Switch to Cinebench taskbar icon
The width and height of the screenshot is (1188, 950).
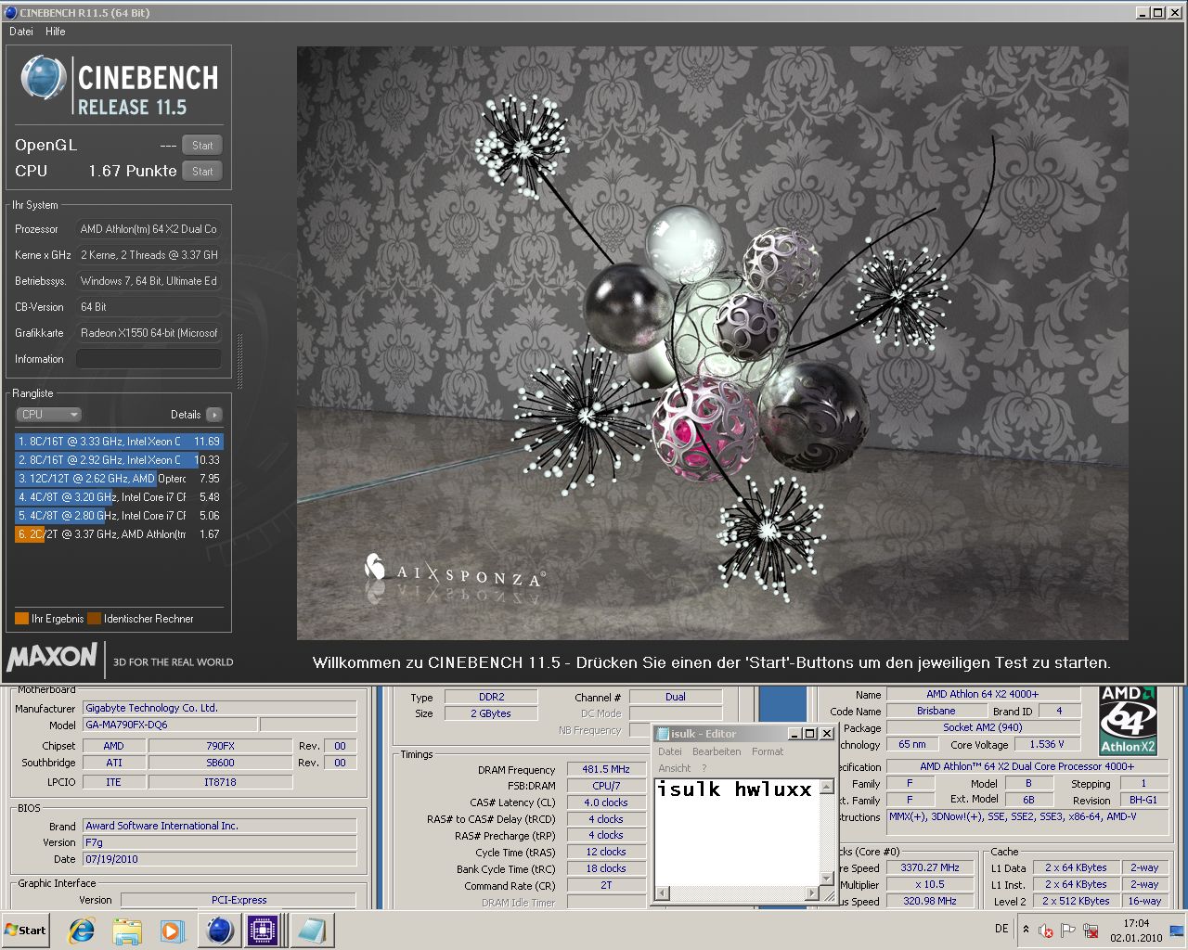point(220,931)
